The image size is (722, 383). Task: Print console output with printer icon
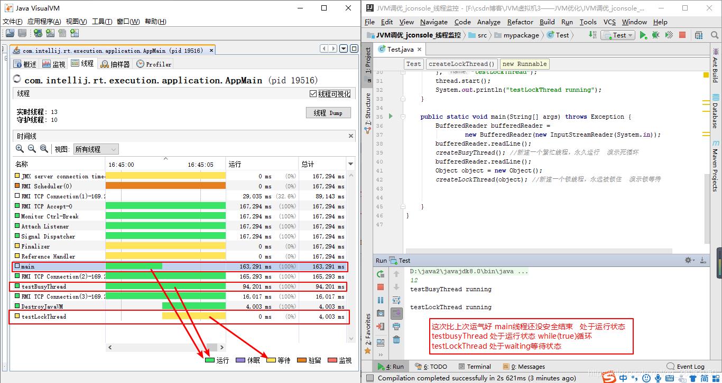pyautogui.click(x=396, y=327)
